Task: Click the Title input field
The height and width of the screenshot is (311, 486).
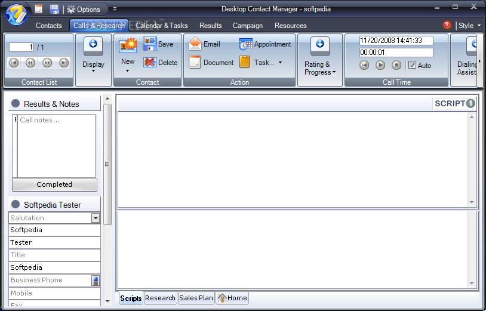Action: [54, 255]
